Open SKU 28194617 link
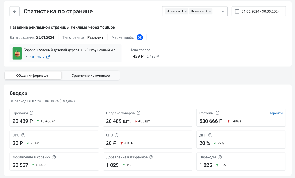The image size is (295, 178). 38,57
